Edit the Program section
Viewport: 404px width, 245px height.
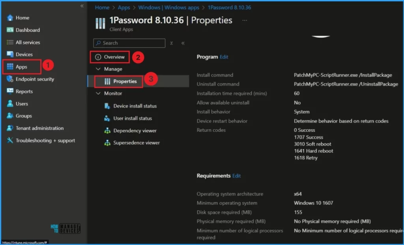(224, 57)
